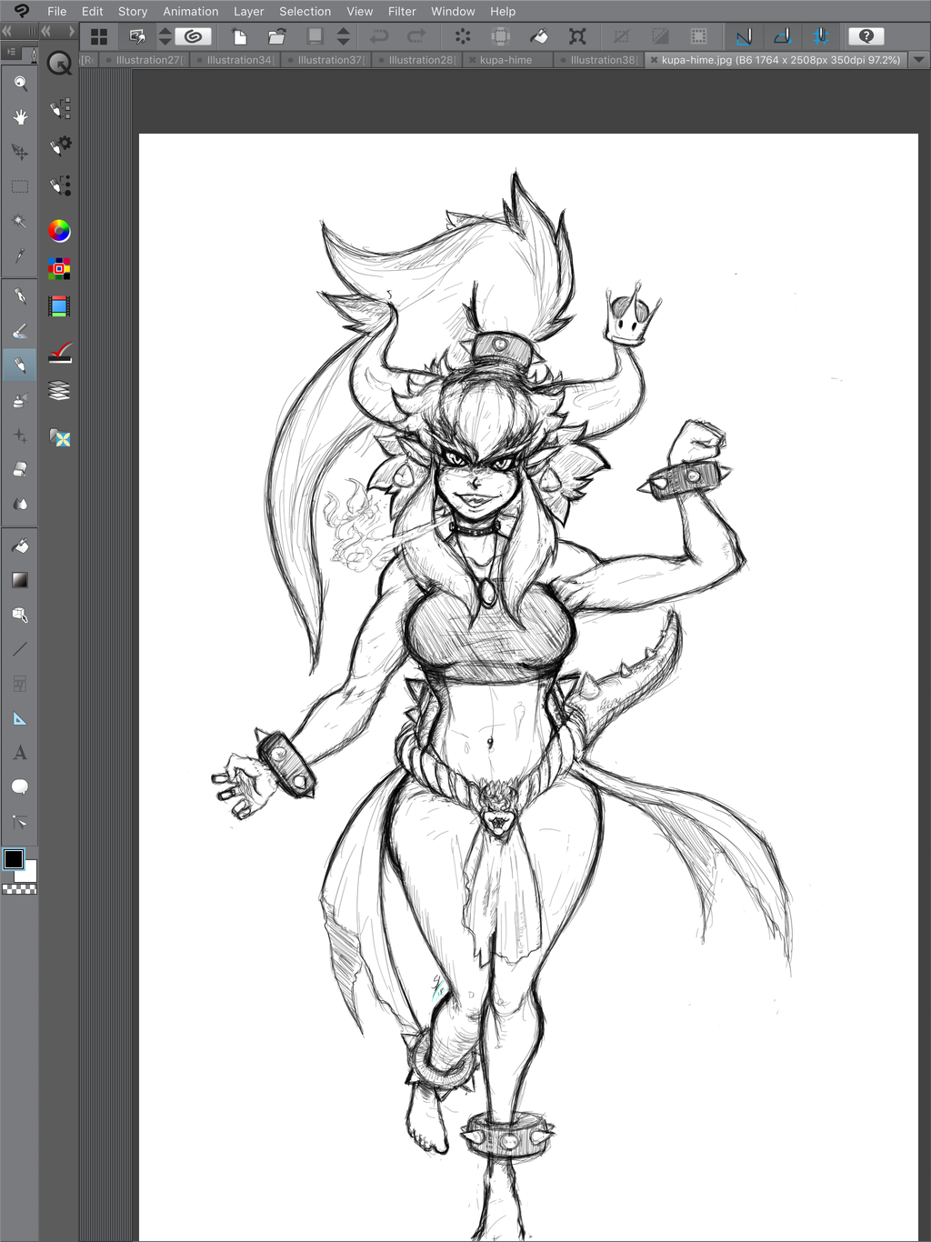Viewport: 931px width, 1242px height.
Task: Switch to the kupa-hime tab
Action: (507, 60)
